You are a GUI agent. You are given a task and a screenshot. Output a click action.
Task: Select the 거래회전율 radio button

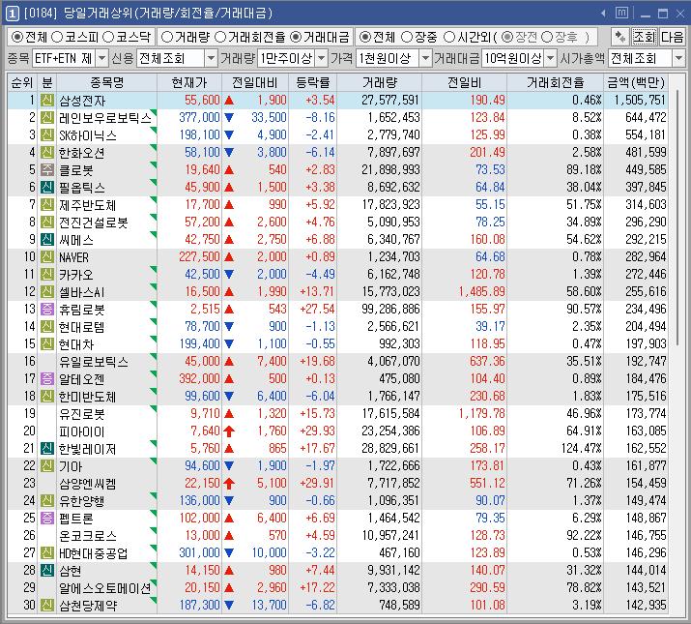220,37
